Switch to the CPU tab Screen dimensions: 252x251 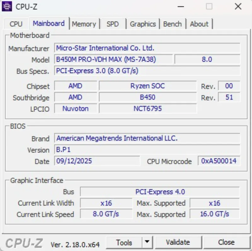16,24
